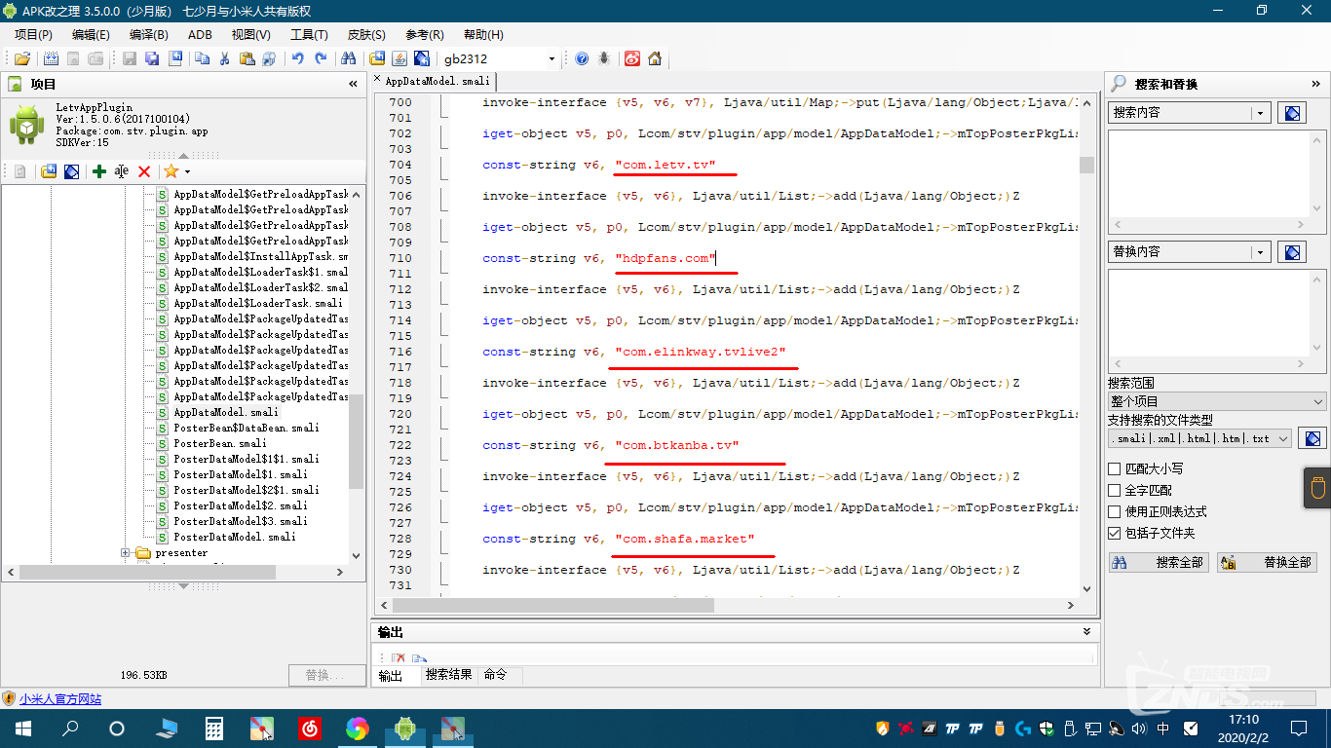Click the Android APK tool taskbar icon
Screen dimensions: 1331x748
[x=404, y=728]
